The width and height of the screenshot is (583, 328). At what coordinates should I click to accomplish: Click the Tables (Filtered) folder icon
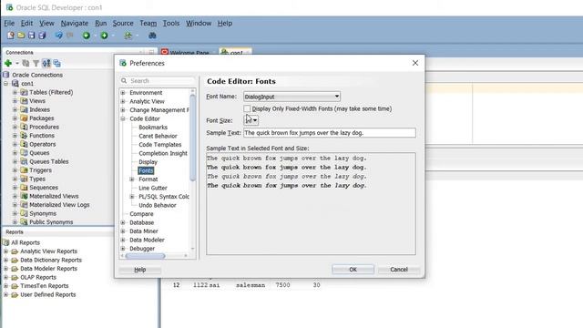coord(24,92)
